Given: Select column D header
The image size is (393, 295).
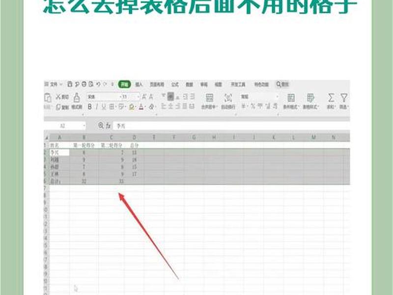Looking at the screenshot, I should pos(134,138).
